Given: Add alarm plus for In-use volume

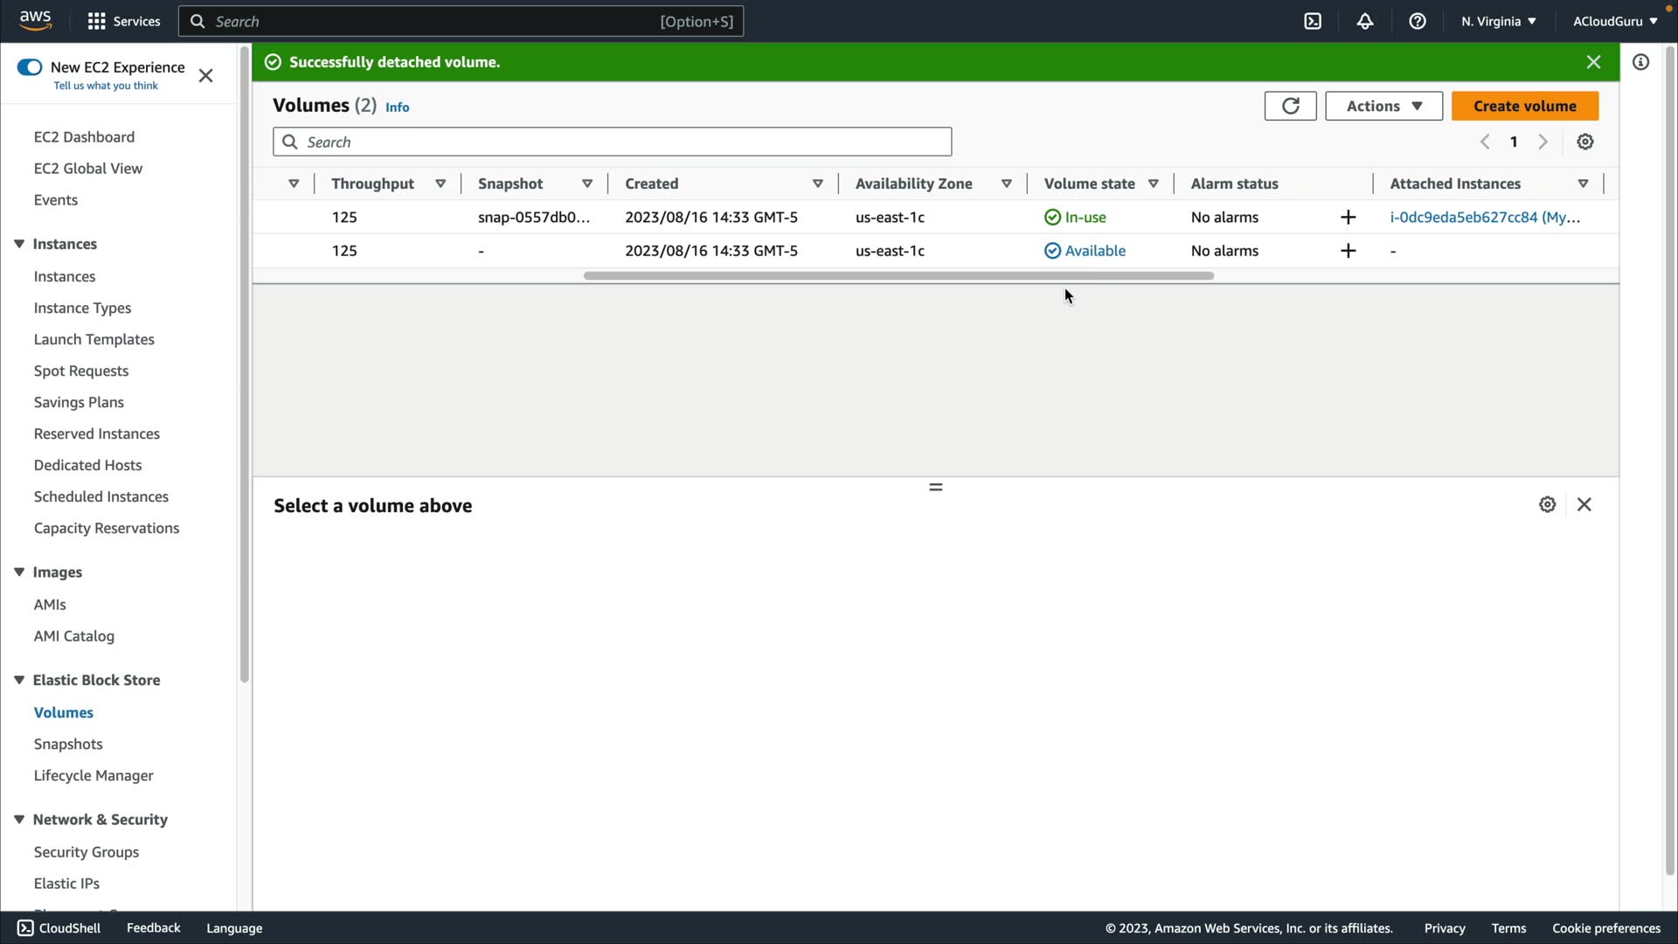Looking at the screenshot, I should coord(1348,217).
